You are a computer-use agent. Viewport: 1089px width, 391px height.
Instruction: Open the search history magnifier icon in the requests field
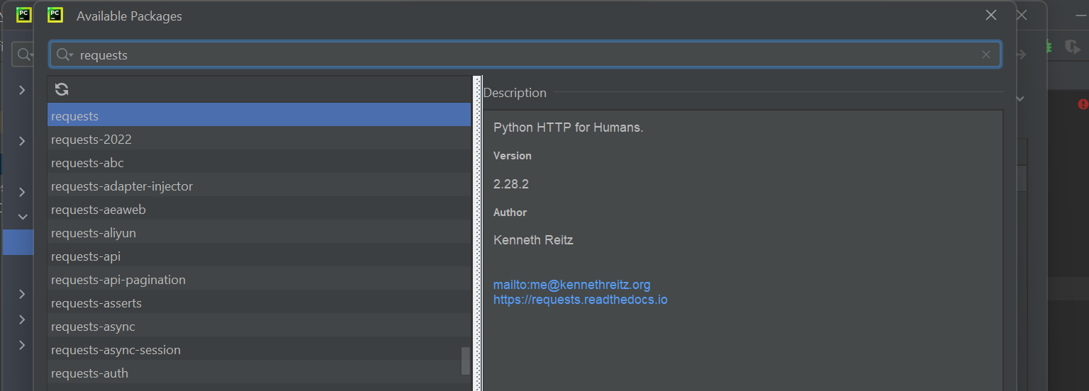[65, 55]
